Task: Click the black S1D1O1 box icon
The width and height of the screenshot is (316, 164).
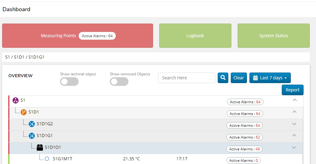Action: pos(40,148)
